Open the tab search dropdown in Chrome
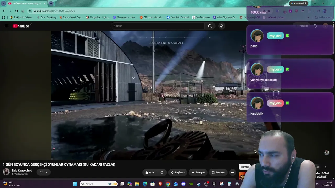The image size is (335, 188). tap(3, 3)
